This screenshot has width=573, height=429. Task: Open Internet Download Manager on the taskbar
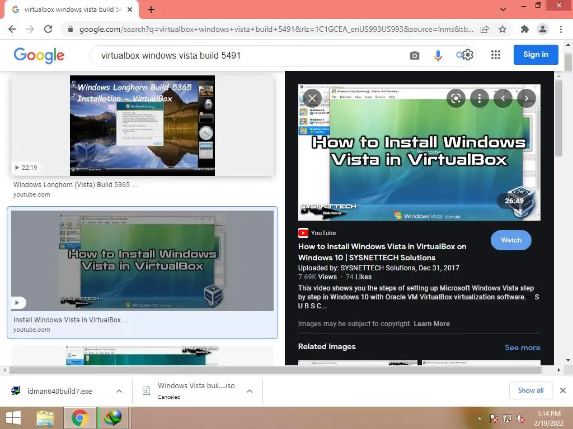point(113,418)
